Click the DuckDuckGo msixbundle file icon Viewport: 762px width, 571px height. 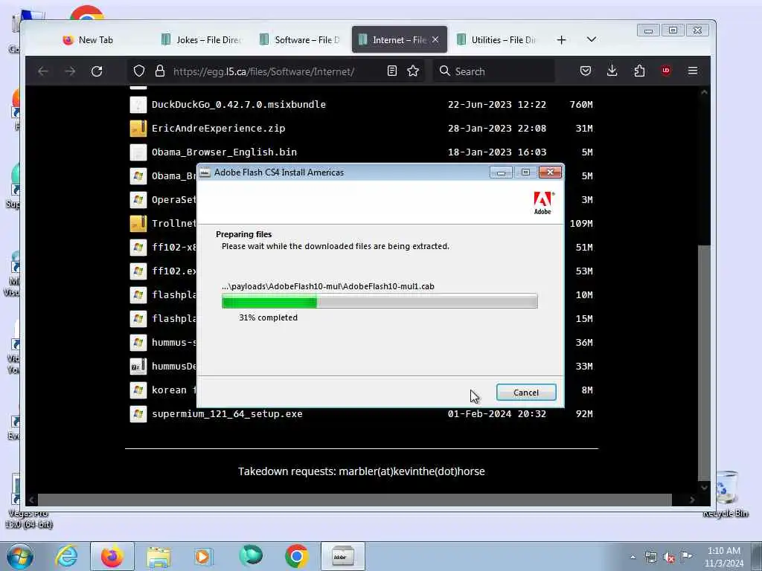138,104
